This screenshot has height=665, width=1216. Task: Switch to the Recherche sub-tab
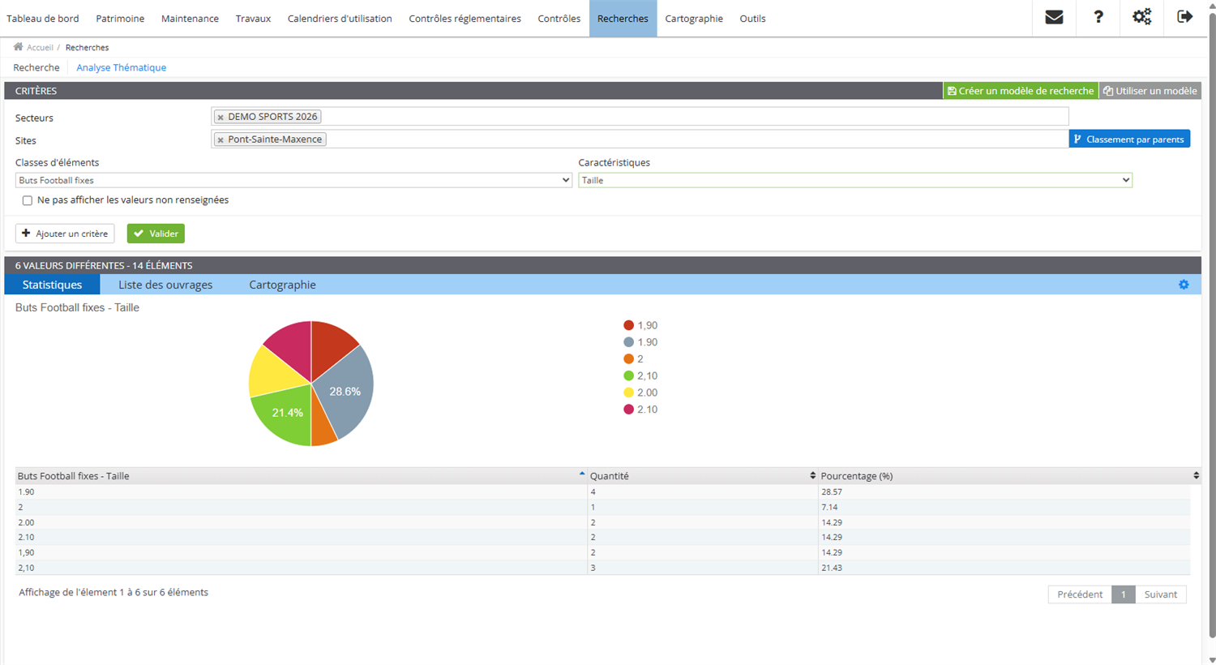click(x=36, y=67)
